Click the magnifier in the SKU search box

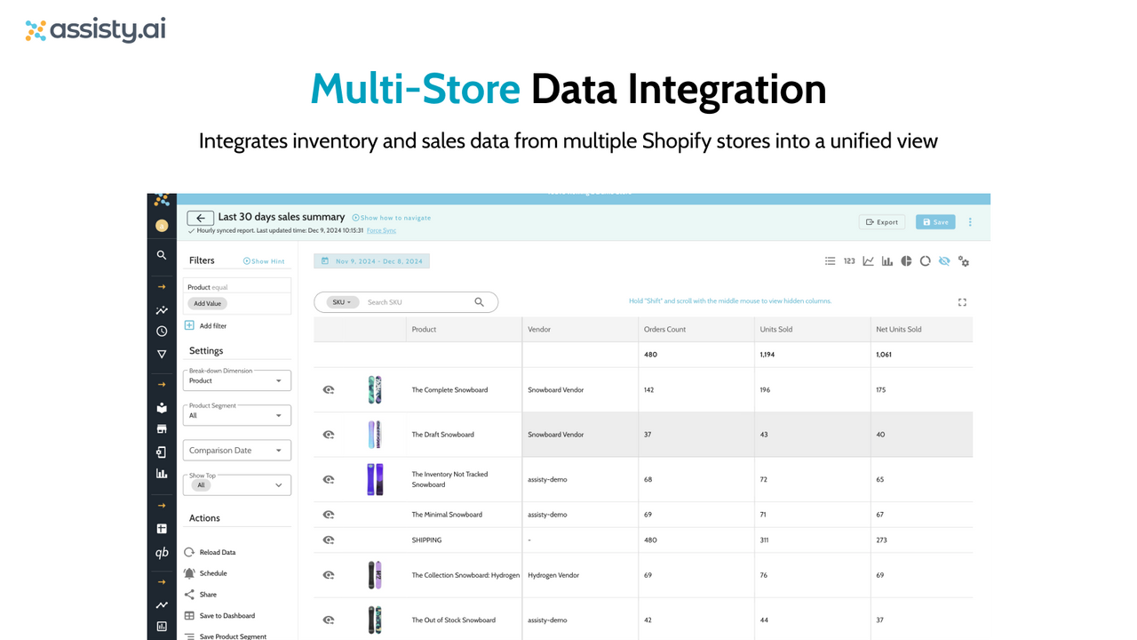point(480,302)
